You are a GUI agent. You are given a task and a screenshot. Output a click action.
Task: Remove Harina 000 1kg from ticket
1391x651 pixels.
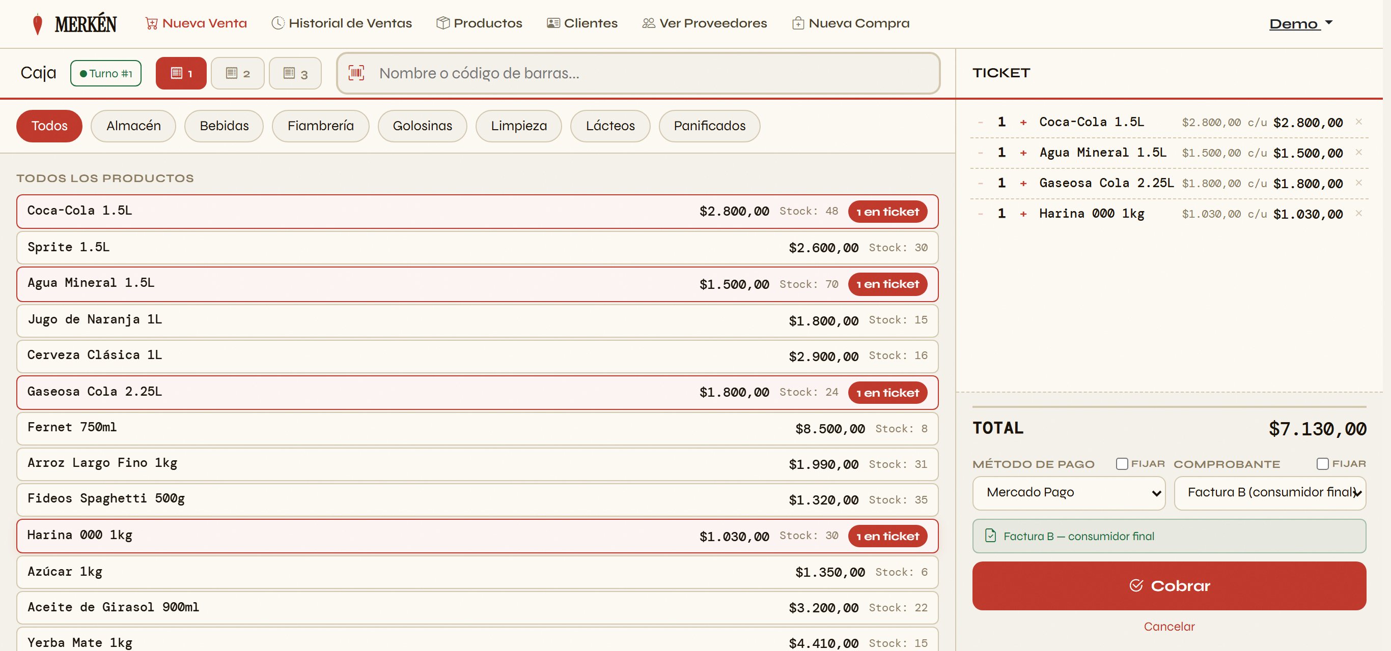(1358, 214)
